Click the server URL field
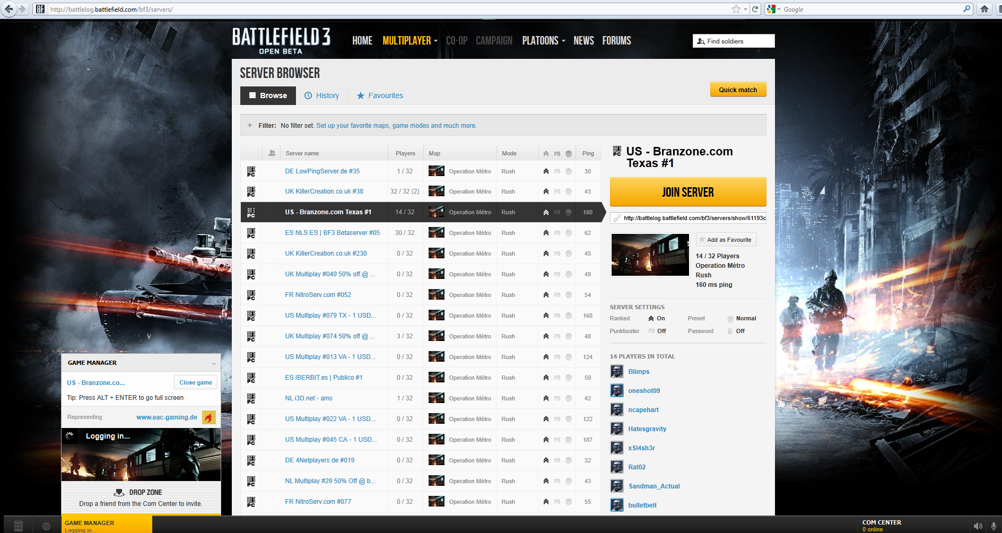Image resolution: width=1002 pixels, height=533 pixels. point(688,218)
